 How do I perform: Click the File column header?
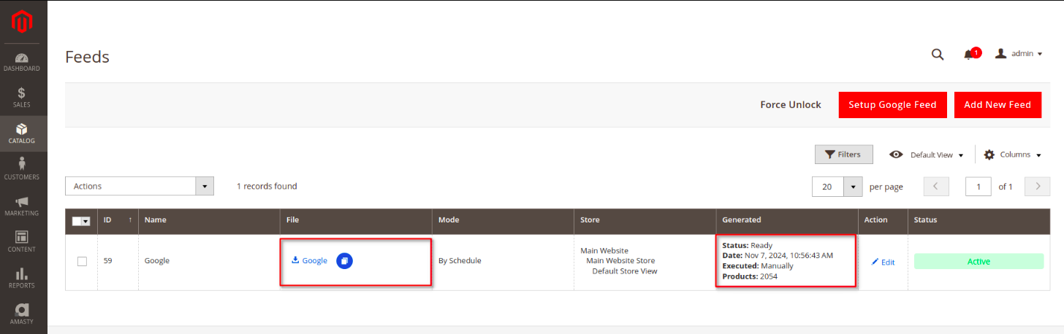point(356,220)
